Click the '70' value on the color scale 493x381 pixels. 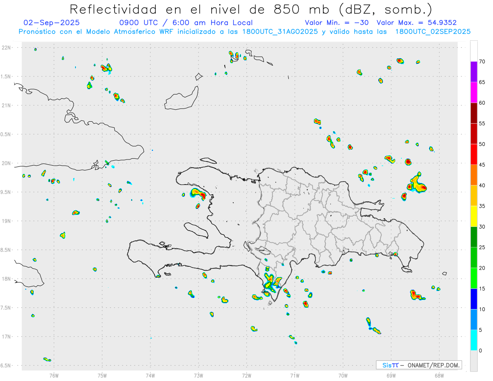click(x=482, y=62)
